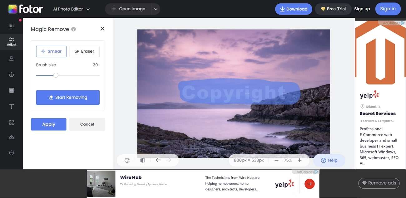Click the Open Image button
406x198 pixels.
tap(128, 9)
